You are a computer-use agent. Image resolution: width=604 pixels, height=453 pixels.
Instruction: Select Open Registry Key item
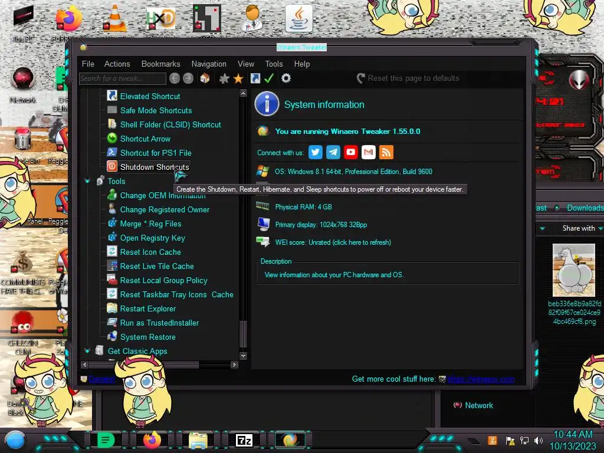point(153,238)
